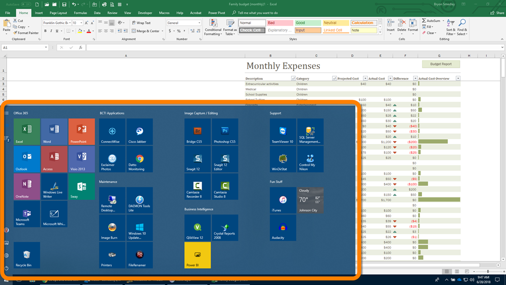
Task: Open the Power BI tile
Action: [x=197, y=255]
